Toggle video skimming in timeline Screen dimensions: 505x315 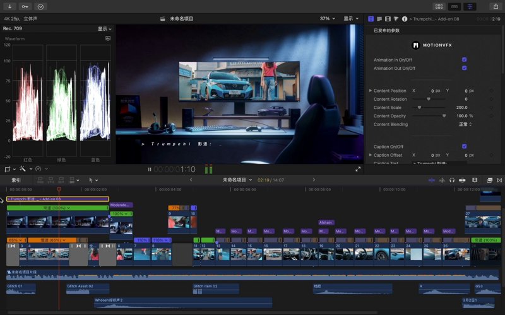[x=432, y=180]
